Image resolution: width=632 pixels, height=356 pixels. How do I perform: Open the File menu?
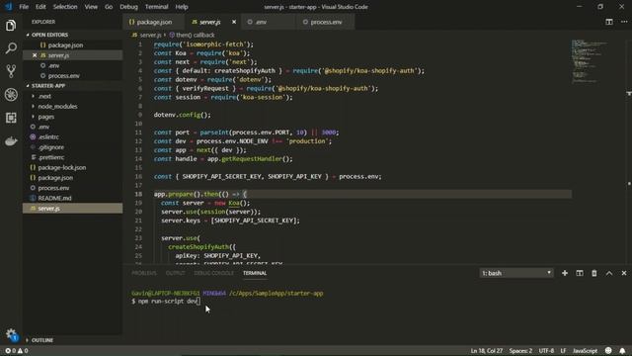(x=24, y=7)
